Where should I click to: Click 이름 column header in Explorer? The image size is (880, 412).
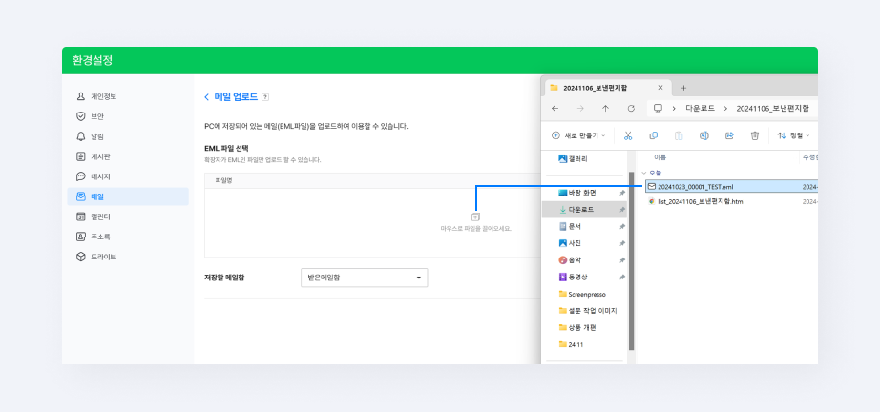click(x=660, y=157)
